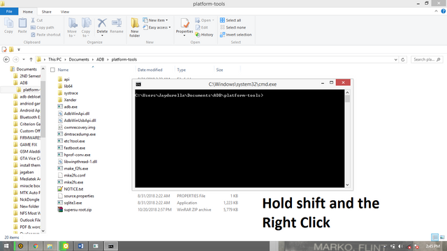447x251 pixels.
Task: Click Cut in Clipboard group
Action: coord(37,20)
